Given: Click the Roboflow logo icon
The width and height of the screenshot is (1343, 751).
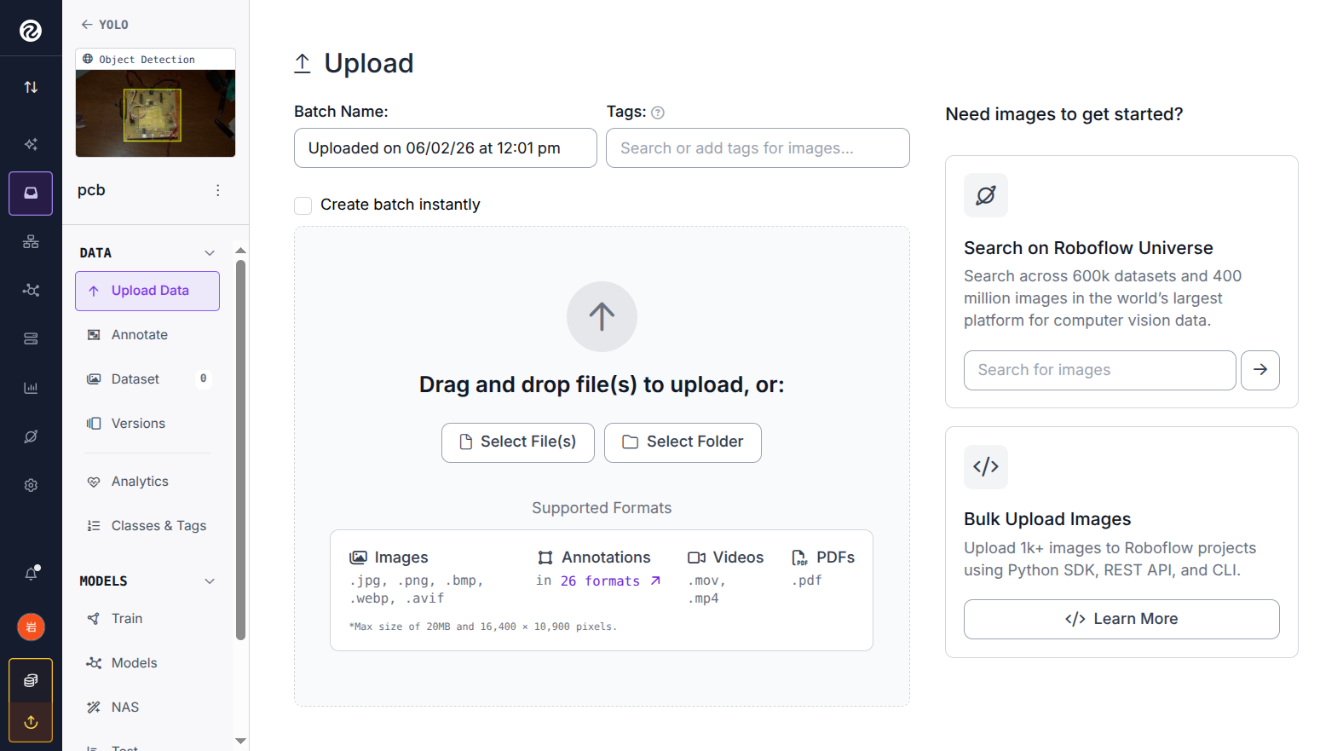Looking at the screenshot, I should tap(31, 31).
